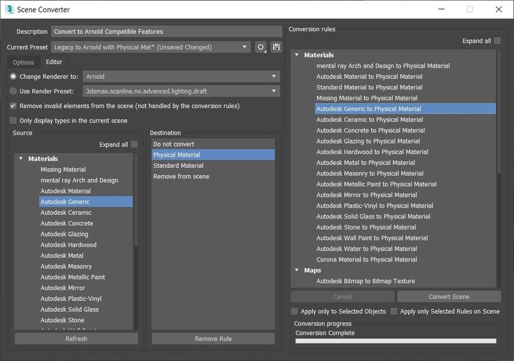Open the Current Preset dropdown
The width and height of the screenshot is (514, 361).
(151, 47)
